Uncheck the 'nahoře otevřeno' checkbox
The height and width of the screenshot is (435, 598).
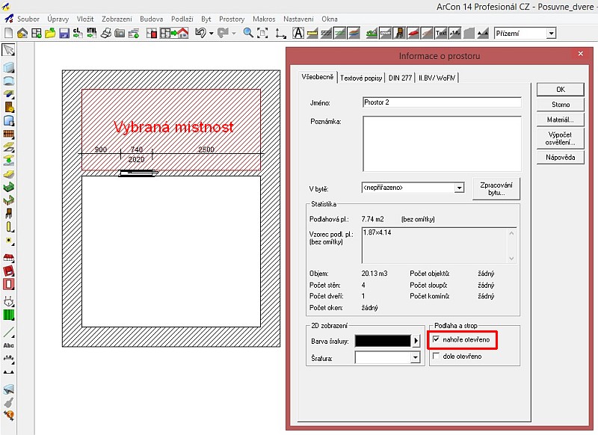pyautogui.click(x=437, y=340)
